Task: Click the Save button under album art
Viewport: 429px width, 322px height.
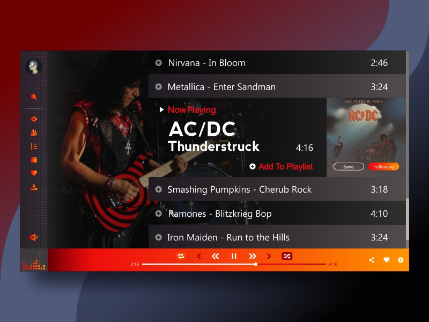Action: point(349,166)
